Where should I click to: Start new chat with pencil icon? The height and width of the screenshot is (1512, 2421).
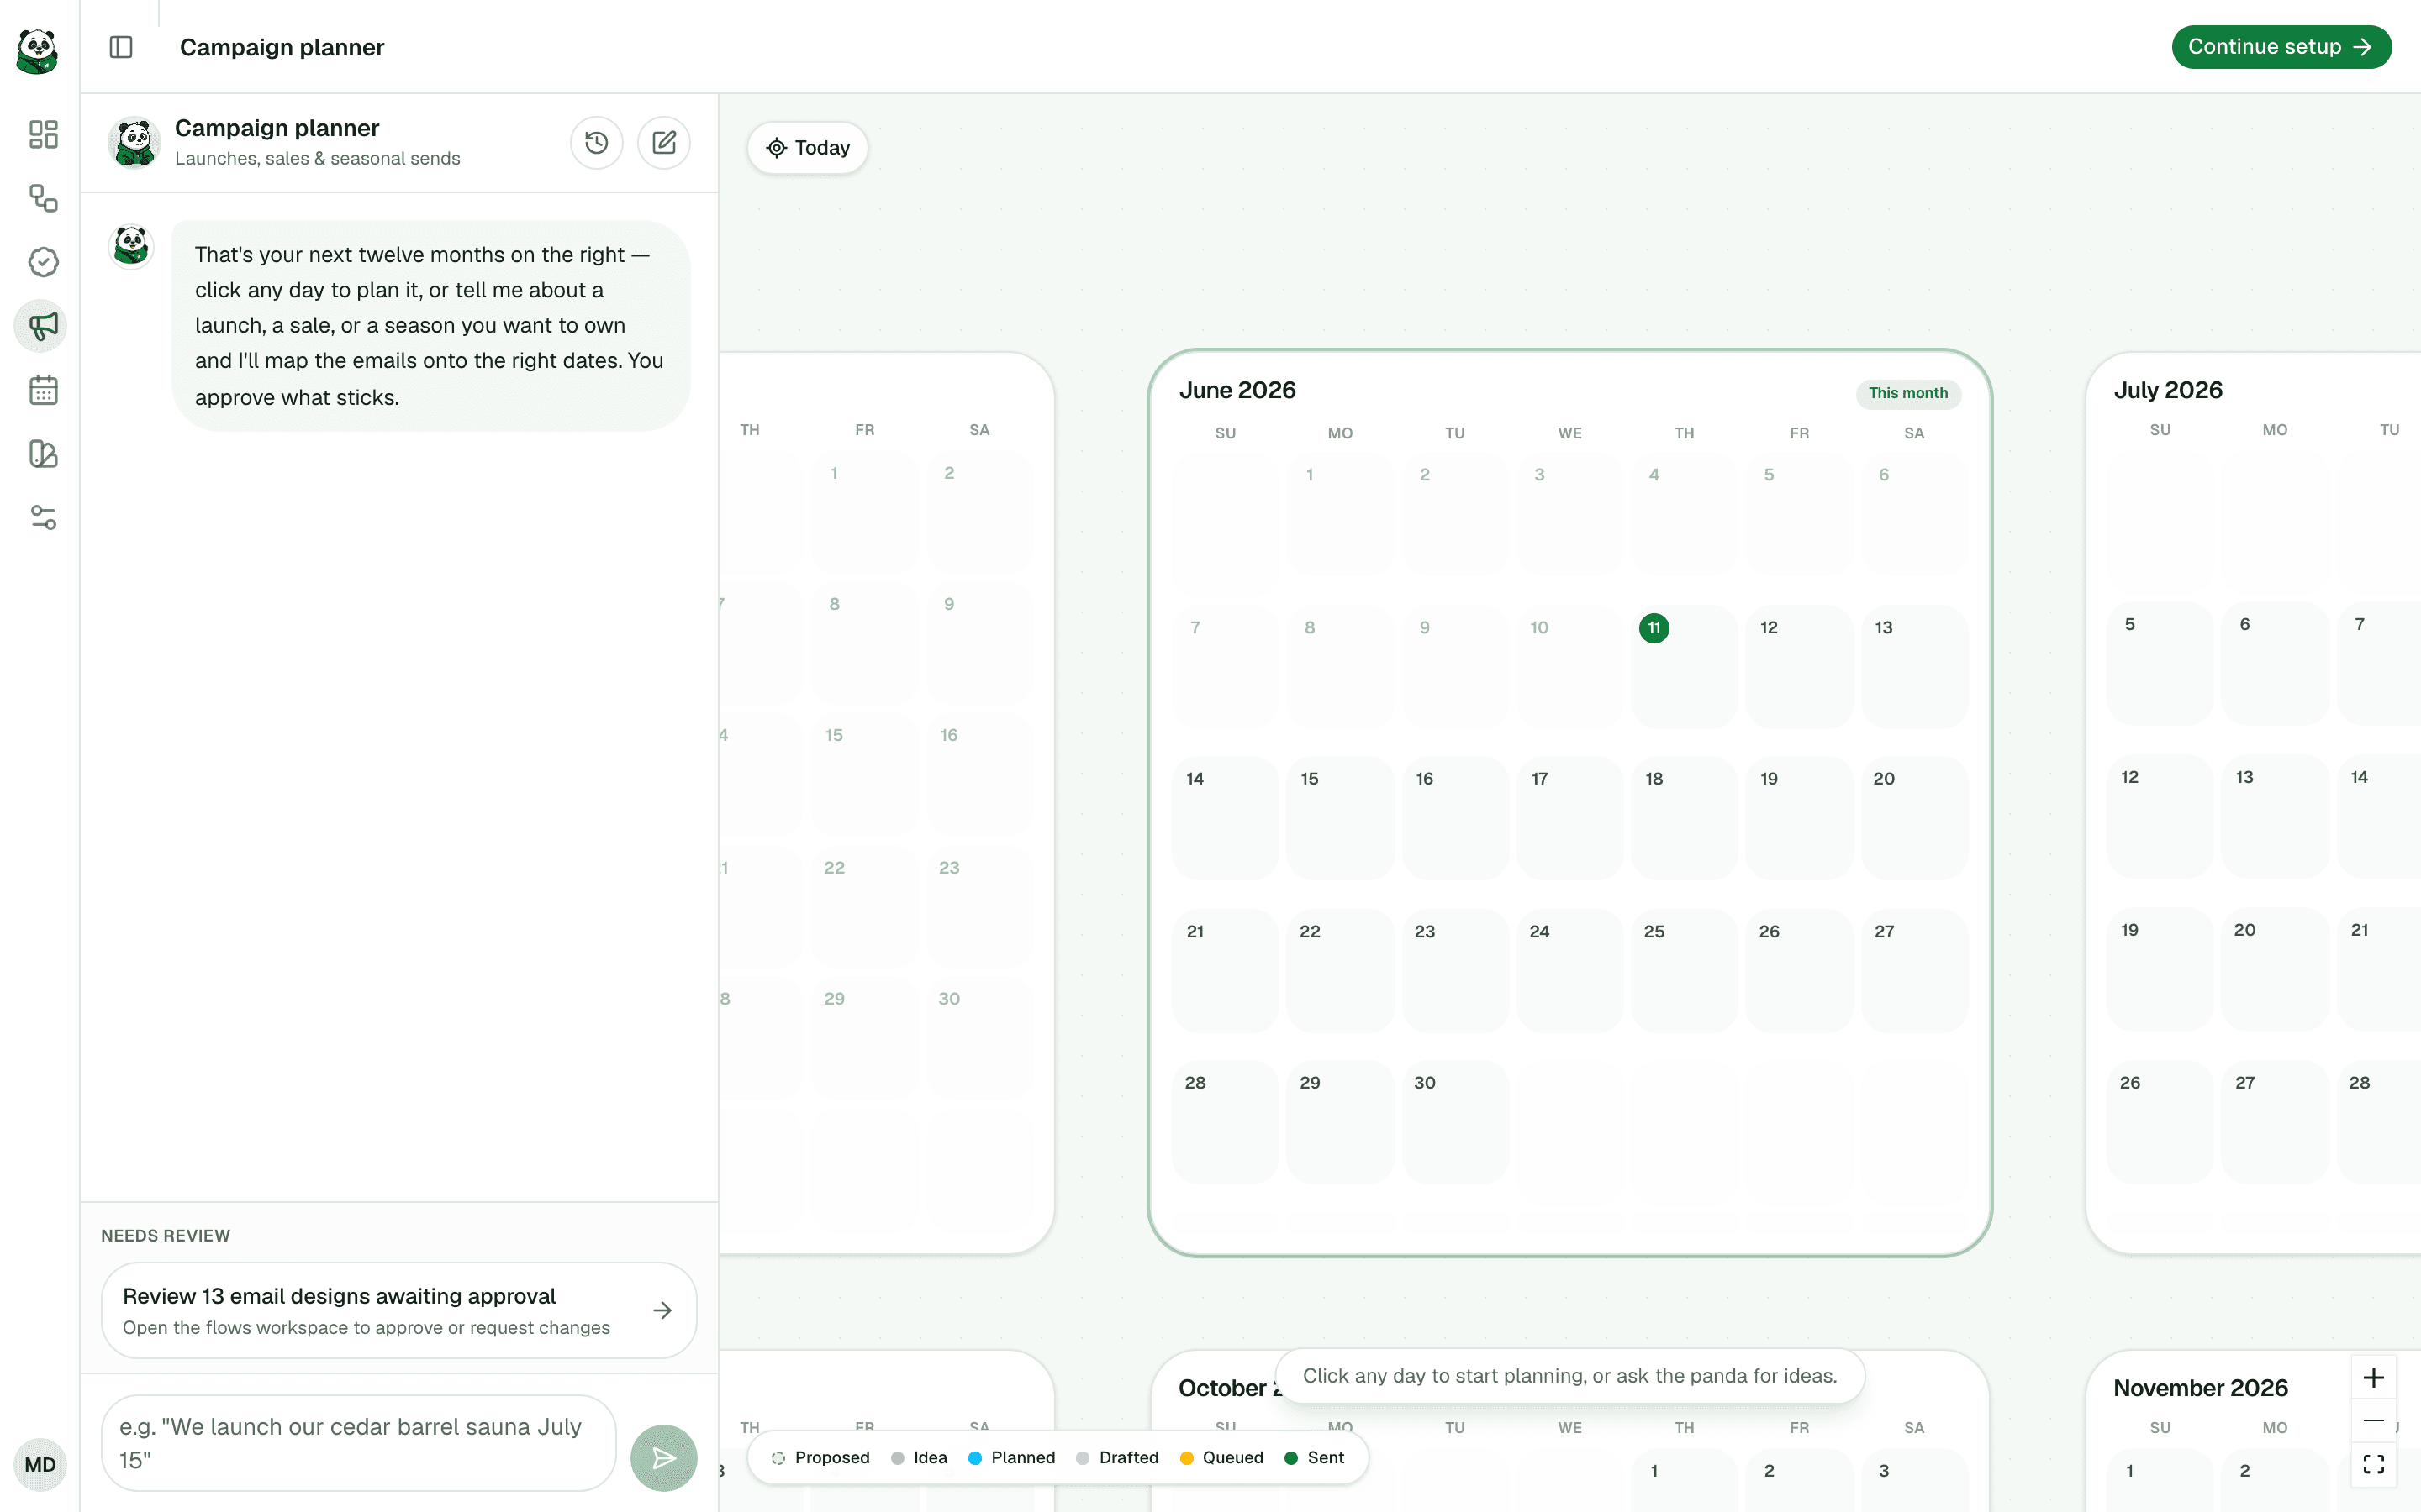point(664,143)
